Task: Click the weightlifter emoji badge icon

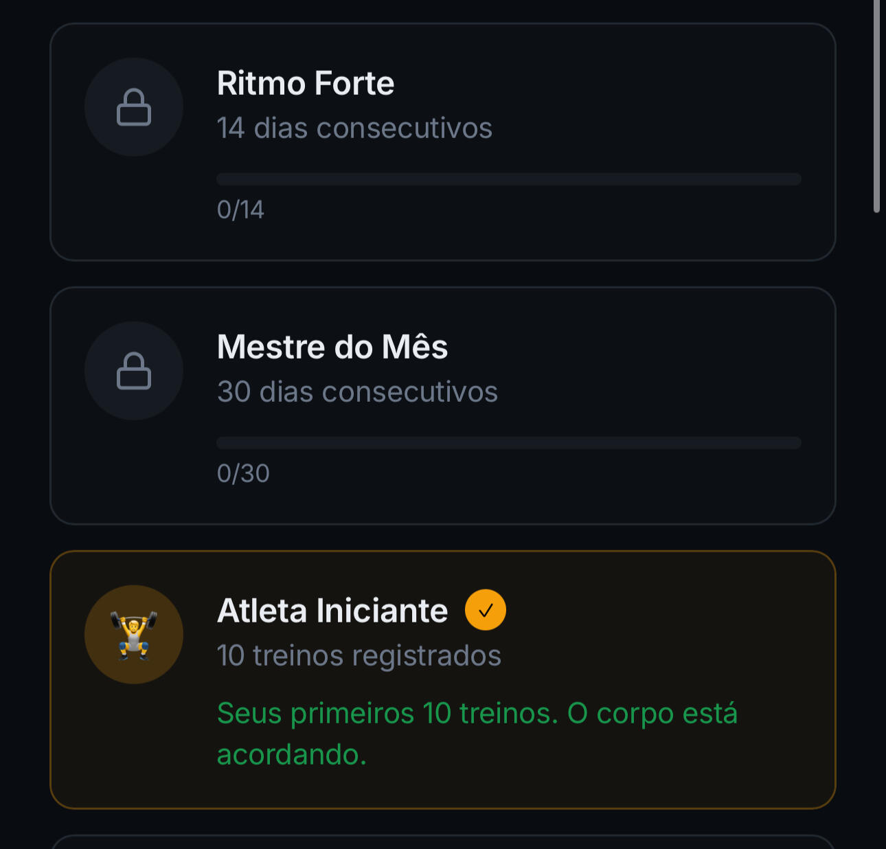Action: pos(134,635)
